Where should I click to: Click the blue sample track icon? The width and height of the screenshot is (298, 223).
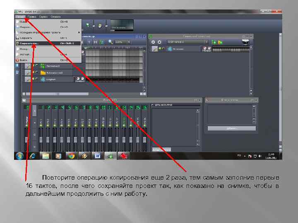tap(43, 79)
